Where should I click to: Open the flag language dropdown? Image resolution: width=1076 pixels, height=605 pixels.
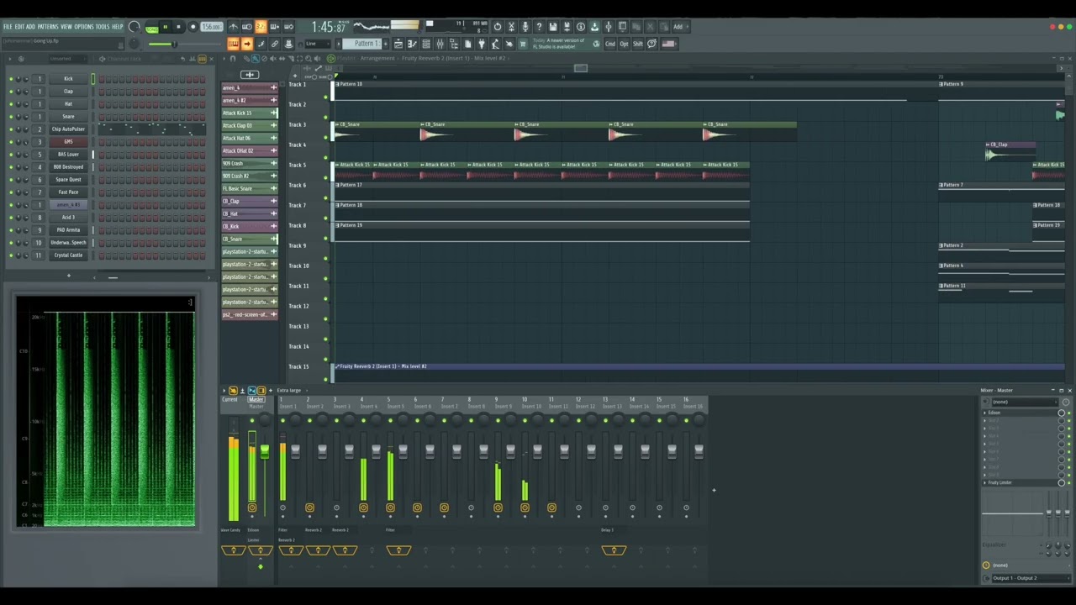click(669, 44)
